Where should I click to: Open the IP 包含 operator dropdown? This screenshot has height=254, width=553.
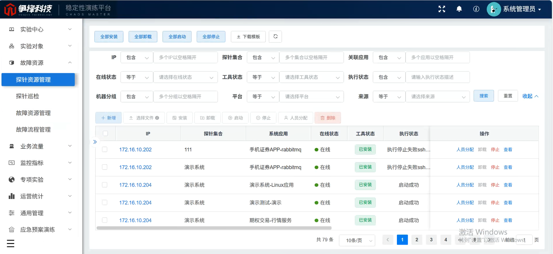tap(137, 57)
